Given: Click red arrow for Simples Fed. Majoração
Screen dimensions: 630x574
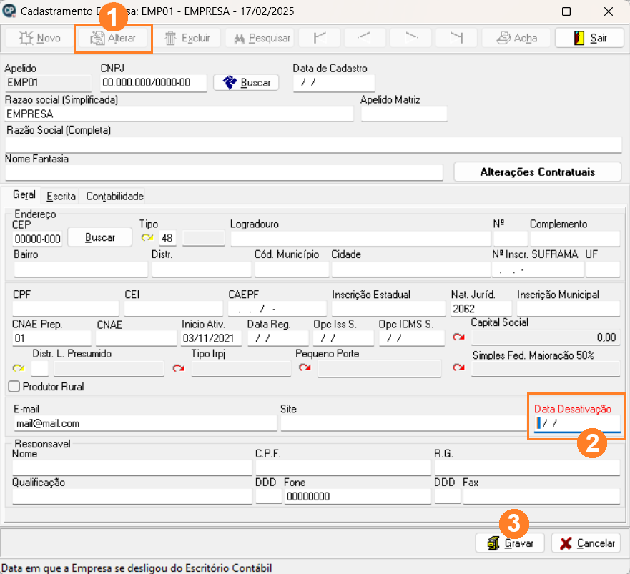Looking at the screenshot, I should (x=458, y=367).
